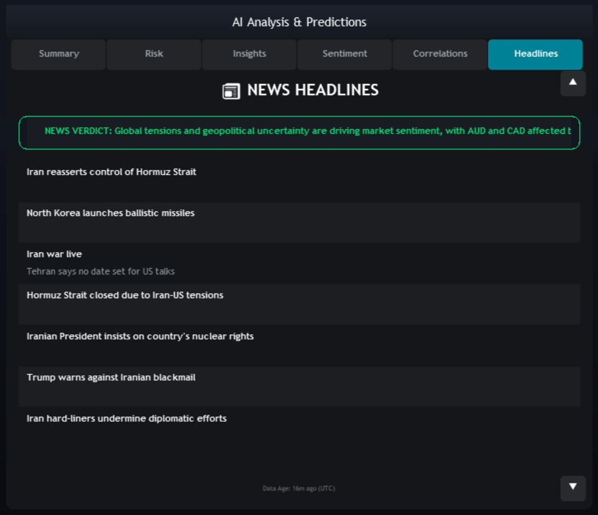Viewport: 598px width, 515px height.
Task: Click the News Verdict green banner
Action: (299, 132)
